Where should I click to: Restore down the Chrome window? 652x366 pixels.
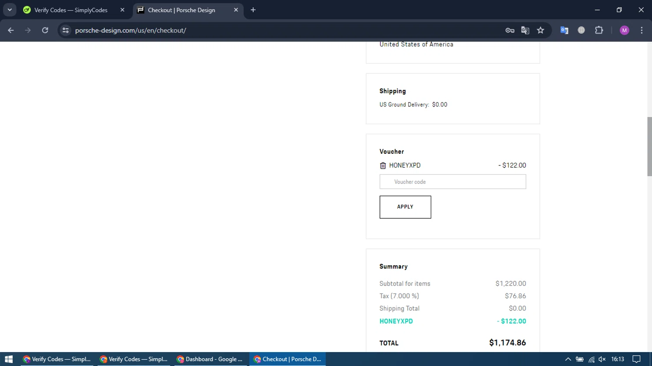tap(619, 10)
